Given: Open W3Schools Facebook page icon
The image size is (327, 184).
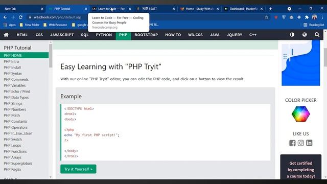Looking at the screenshot, I should tap(292, 143).
